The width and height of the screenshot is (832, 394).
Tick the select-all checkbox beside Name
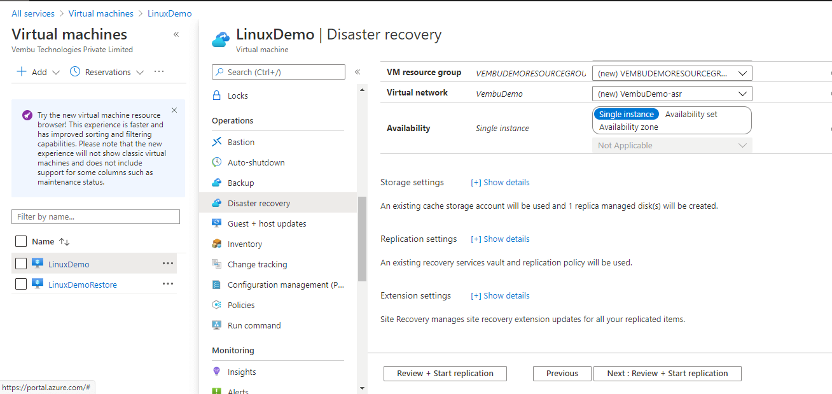[x=21, y=241]
